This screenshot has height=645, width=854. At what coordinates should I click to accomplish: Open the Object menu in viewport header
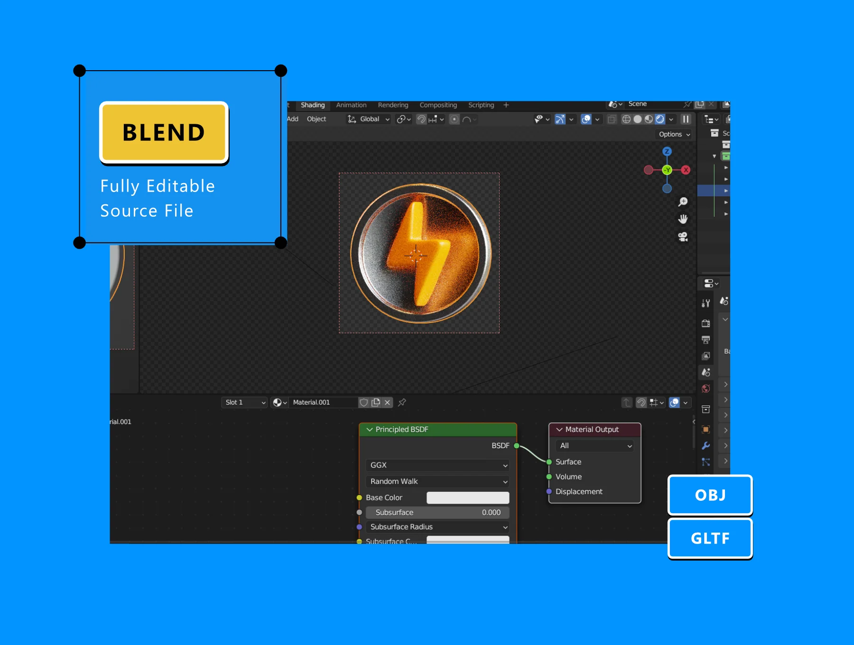pyautogui.click(x=316, y=119)
